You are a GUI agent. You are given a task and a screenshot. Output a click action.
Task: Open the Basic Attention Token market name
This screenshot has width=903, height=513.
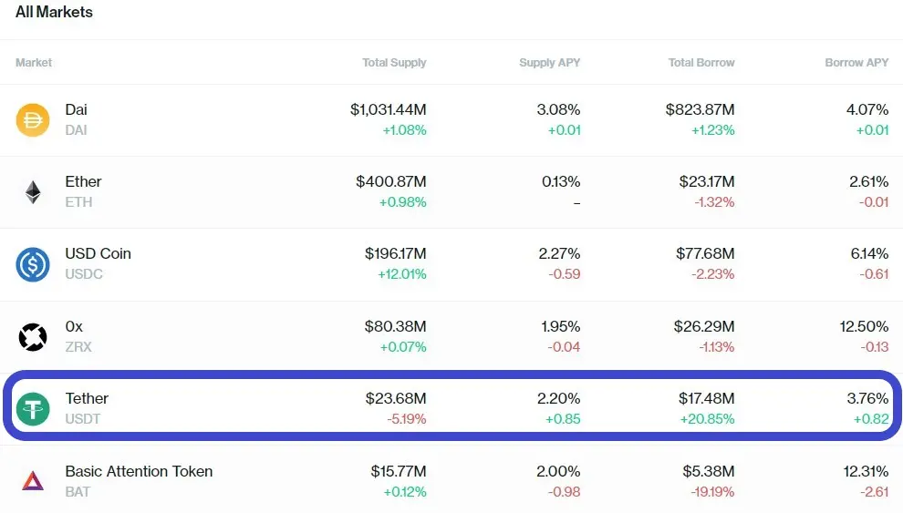point(139,472)
